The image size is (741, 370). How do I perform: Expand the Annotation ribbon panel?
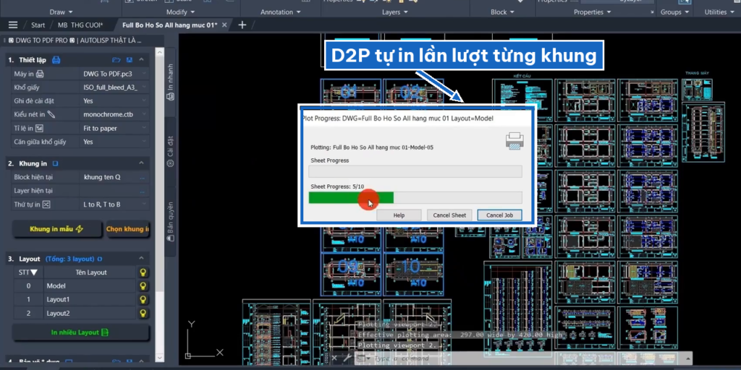[281, 12]
